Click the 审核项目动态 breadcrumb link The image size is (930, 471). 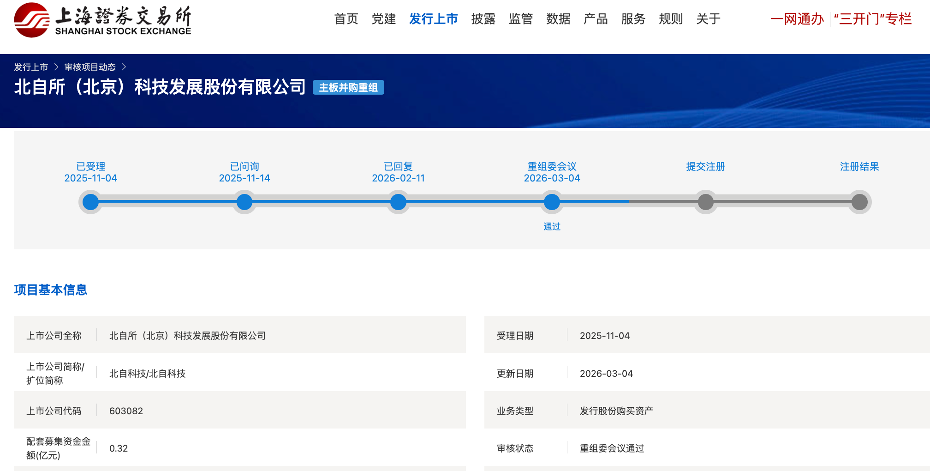tap(90, 67)
